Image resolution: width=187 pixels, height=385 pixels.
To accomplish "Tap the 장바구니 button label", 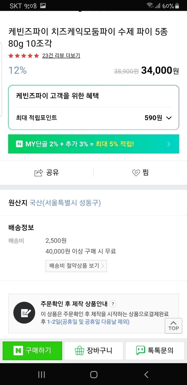I will [99, 350].
